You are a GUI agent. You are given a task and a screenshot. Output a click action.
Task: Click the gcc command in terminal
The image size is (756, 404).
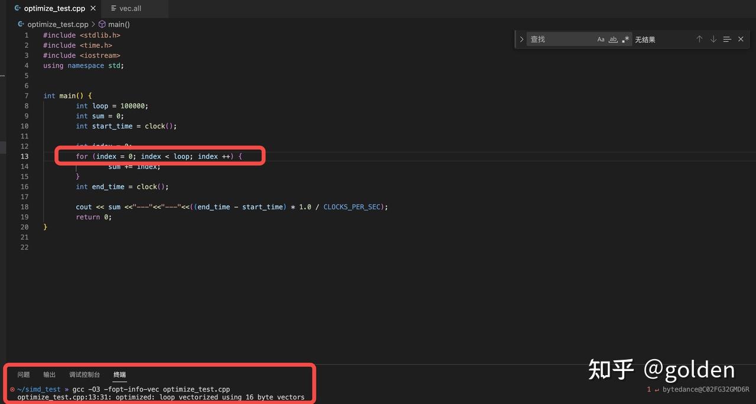[x=151, y=389]
